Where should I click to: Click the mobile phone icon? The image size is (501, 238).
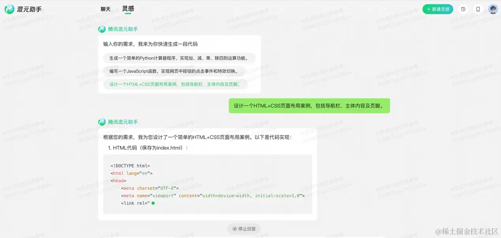coord(478,9)
